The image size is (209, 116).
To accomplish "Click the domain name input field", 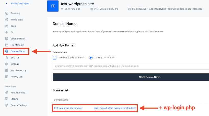I will [131, 66].
